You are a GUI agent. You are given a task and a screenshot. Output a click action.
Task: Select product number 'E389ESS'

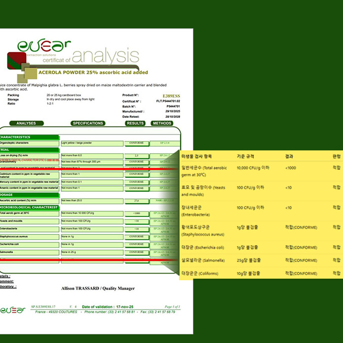pos(171,96)
